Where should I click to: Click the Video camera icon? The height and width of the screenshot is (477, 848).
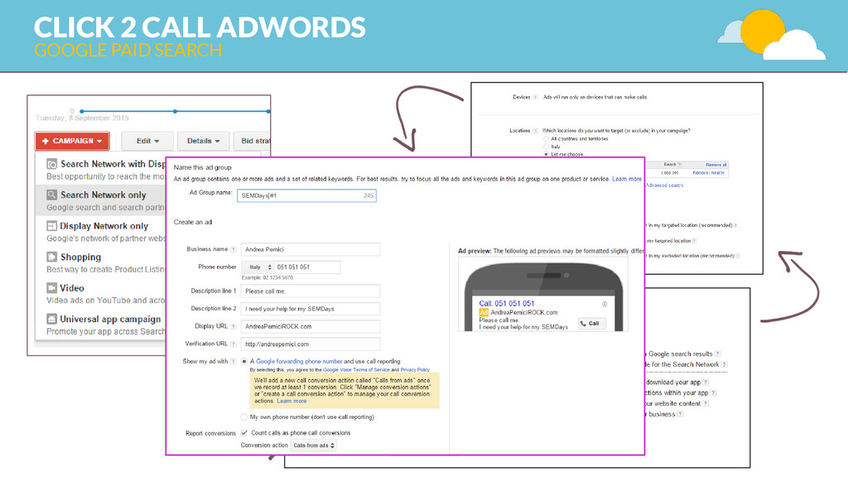(x=51, y=287)
